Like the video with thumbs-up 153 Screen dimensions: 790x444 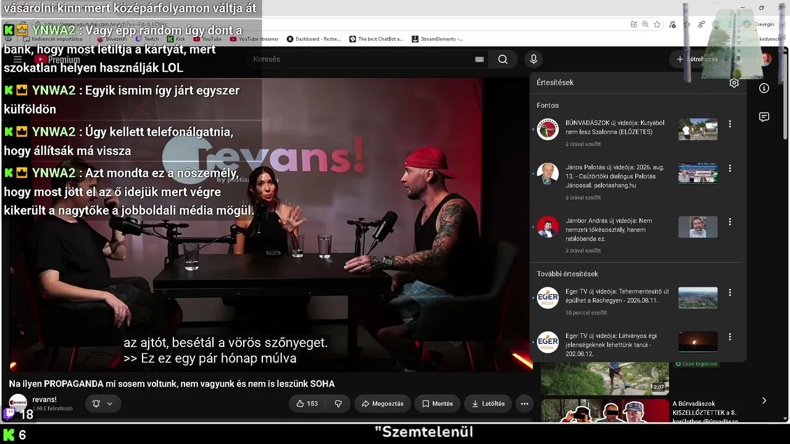click(307, 404)
